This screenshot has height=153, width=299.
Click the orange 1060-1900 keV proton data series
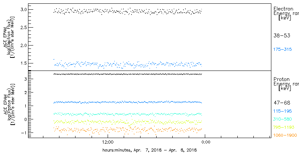(x=127, y=130)
